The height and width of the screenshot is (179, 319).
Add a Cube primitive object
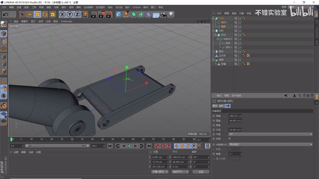tap(118, 15)
